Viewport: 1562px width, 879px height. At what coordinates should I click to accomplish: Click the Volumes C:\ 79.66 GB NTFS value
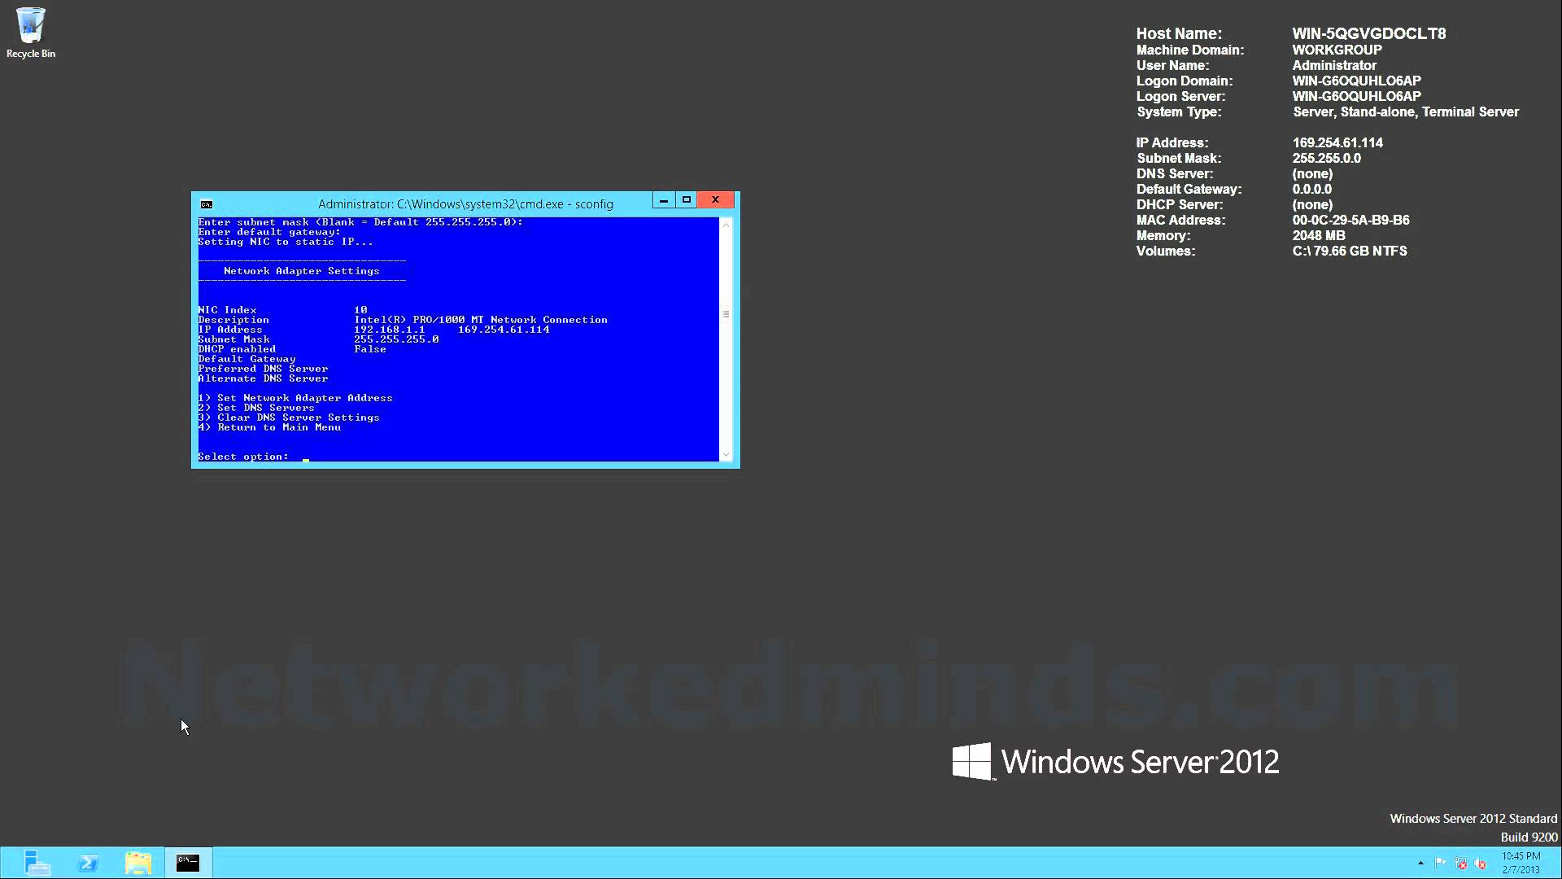tap(1350, 251)
